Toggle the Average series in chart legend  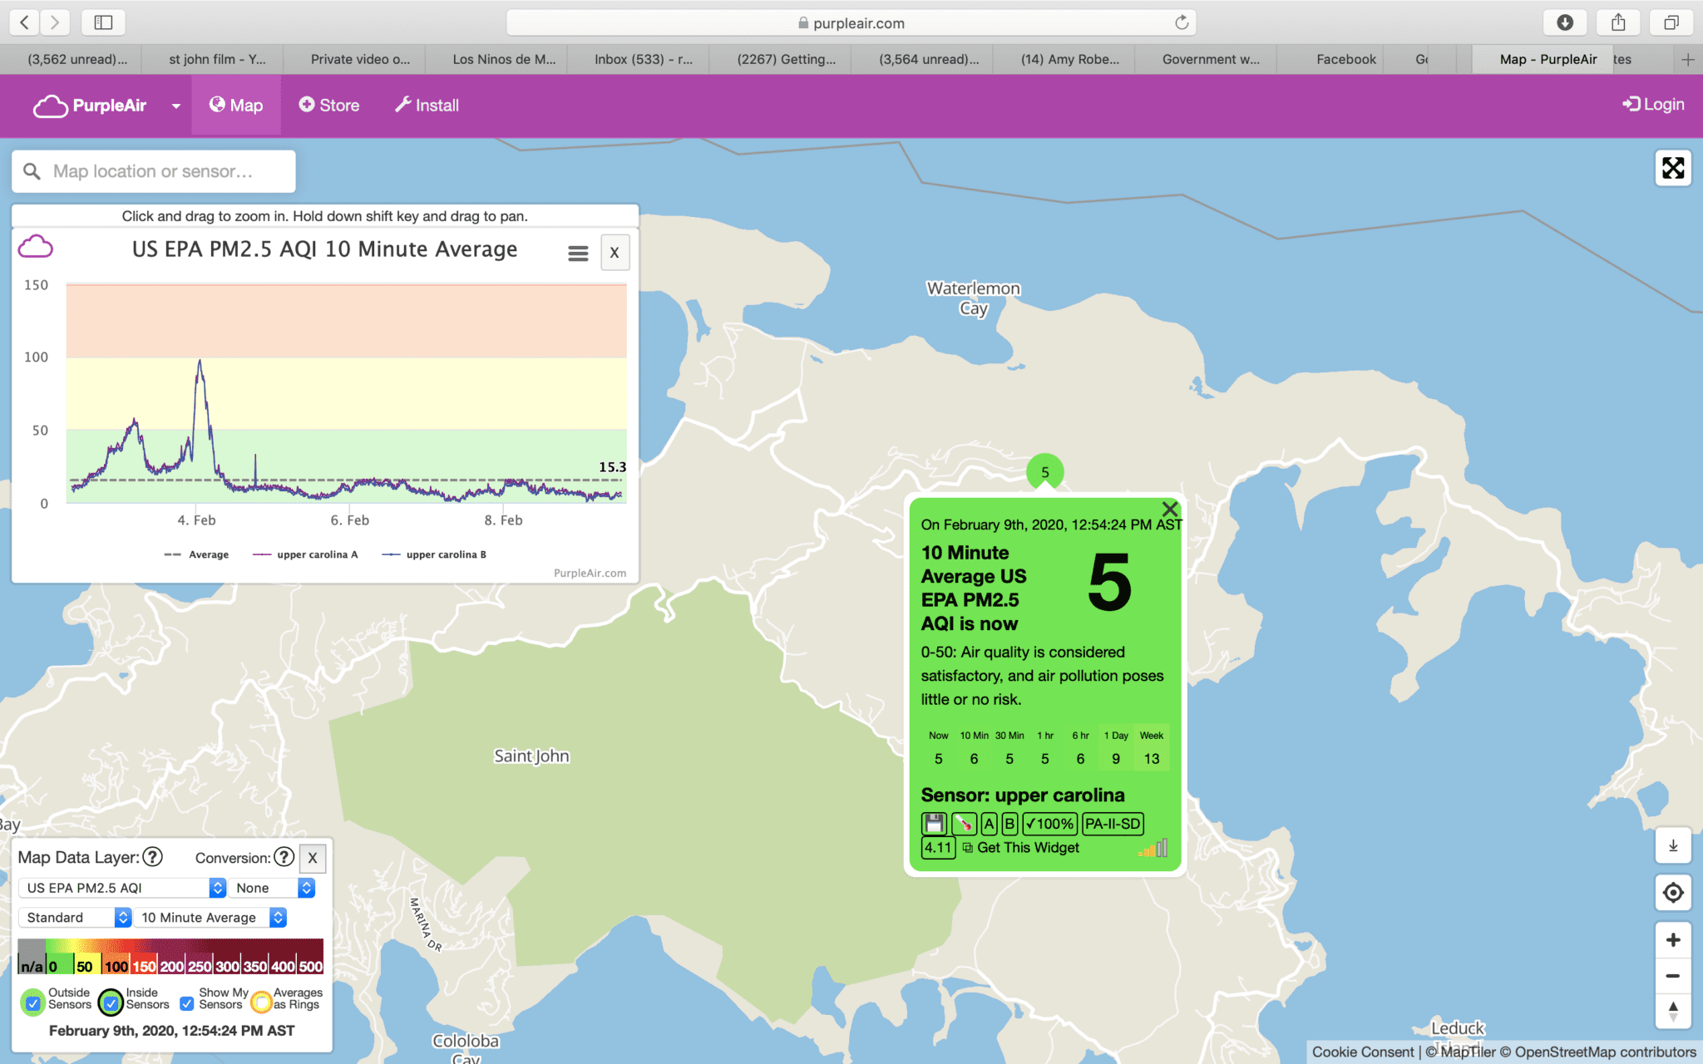196,554
